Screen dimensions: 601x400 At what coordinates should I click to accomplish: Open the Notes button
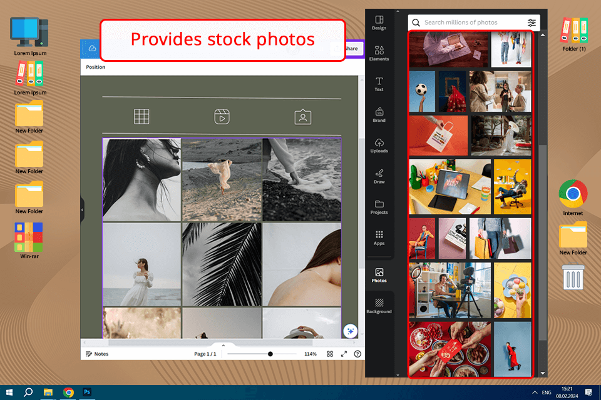coord(97,354)
